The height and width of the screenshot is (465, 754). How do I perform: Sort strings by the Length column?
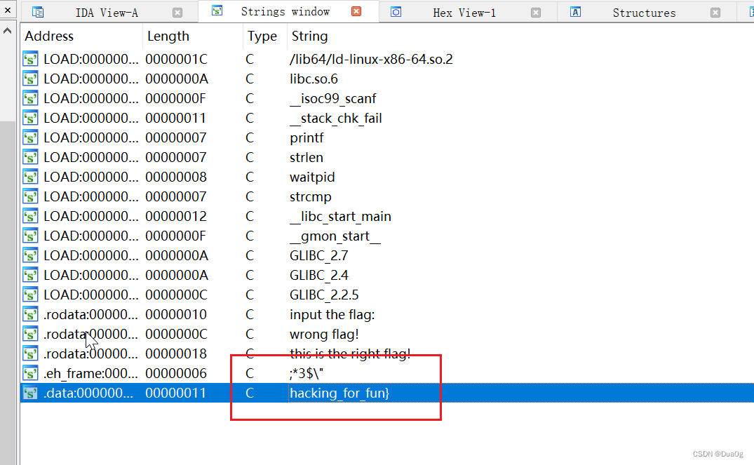point(168,36)
